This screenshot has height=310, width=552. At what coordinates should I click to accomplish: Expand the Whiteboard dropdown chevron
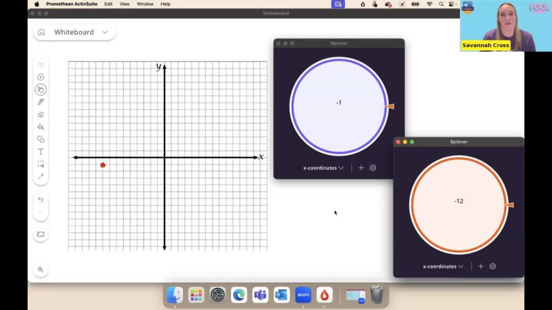point(105,32)
